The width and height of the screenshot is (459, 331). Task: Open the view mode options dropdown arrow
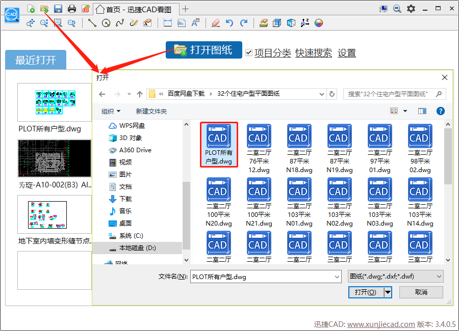point(405,111)
